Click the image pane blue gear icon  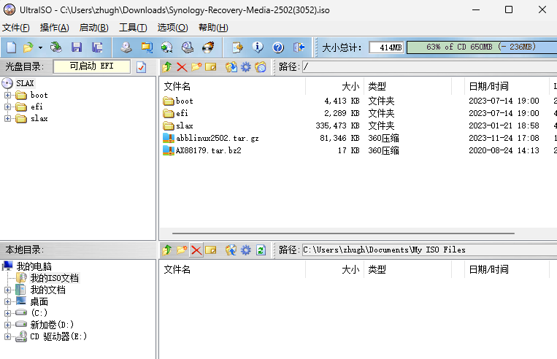[246, 66]
